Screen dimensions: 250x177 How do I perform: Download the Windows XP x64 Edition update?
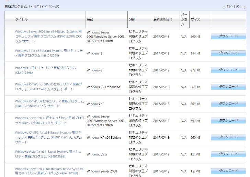point(228,137)
